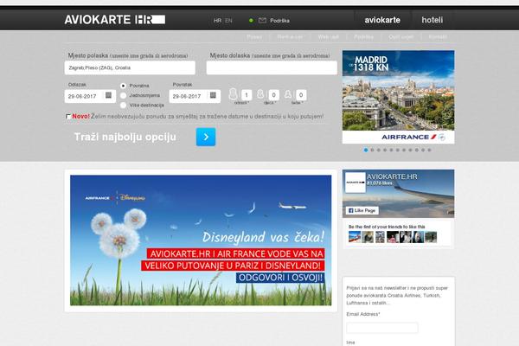
Task: Select the Povratna radio button
Action: point(123,86)
